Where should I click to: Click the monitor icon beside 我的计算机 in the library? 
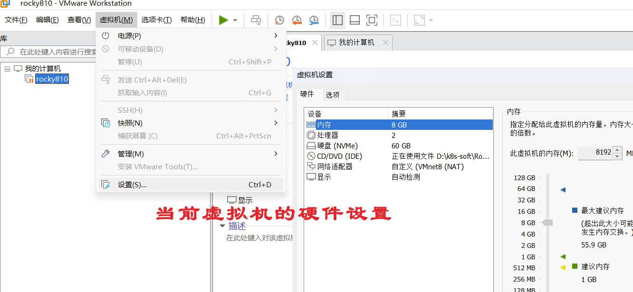18,69
